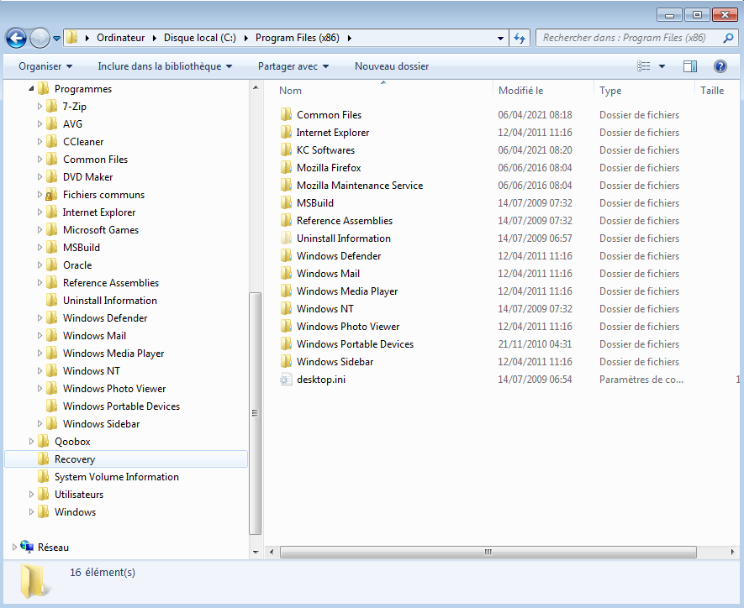This screenshot has width=744, height=608.
Task: Click the horizontal scrollbar thumb of file list
Action: 488,552
